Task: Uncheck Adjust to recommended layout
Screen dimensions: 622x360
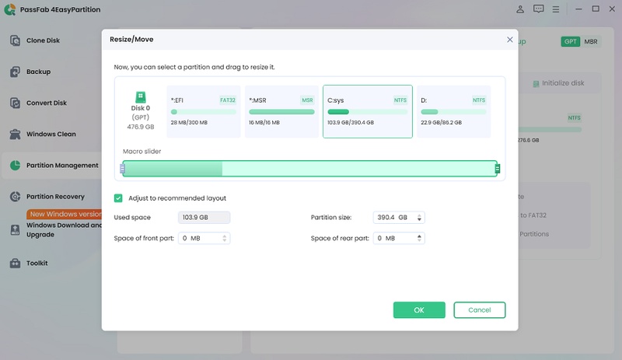Action: tap(118, 198)
